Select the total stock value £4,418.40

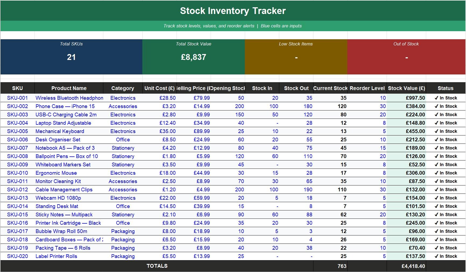tap(406, 266)
